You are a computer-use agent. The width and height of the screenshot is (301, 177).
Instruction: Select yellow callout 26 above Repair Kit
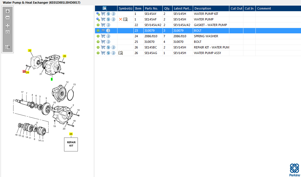(x=71, y=134)
